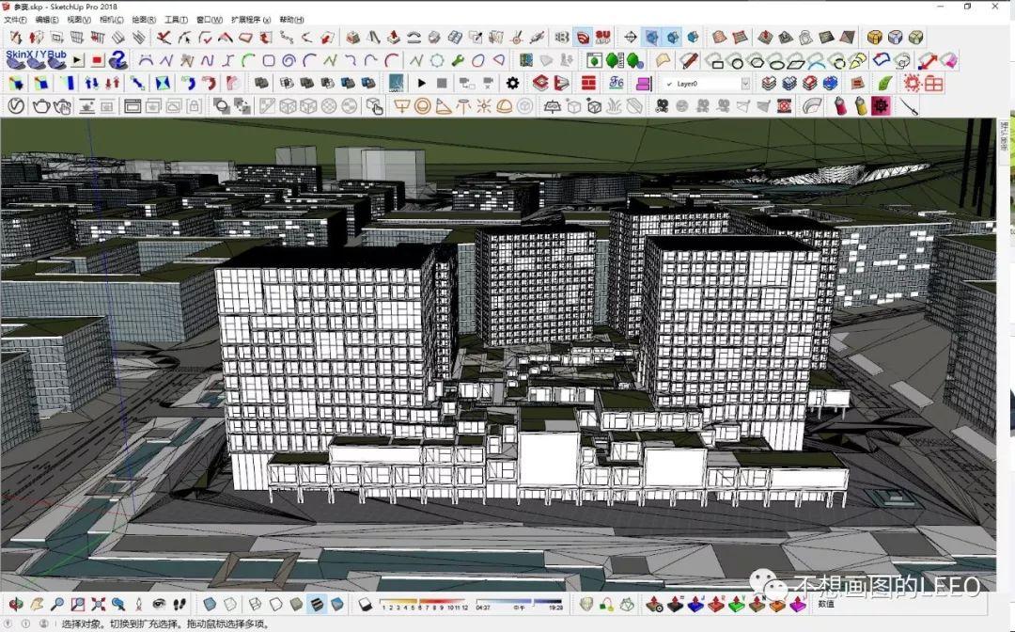Click the V-Ray plane light icon
The image size is (1015, 632).
[x=401, y=106]
